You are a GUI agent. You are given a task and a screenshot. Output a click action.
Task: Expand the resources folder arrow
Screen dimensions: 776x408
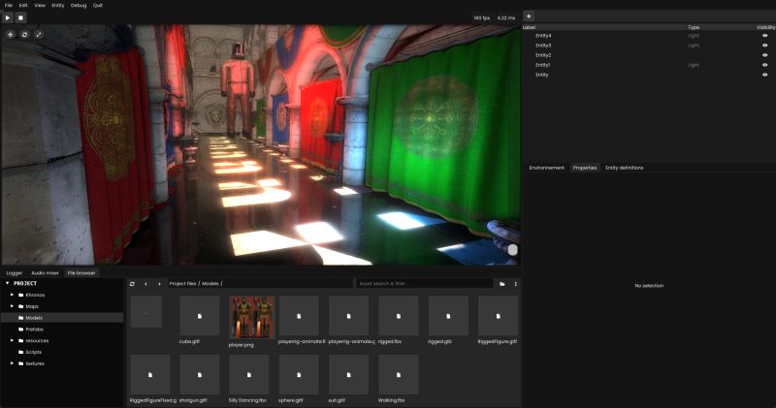[13, 340]
